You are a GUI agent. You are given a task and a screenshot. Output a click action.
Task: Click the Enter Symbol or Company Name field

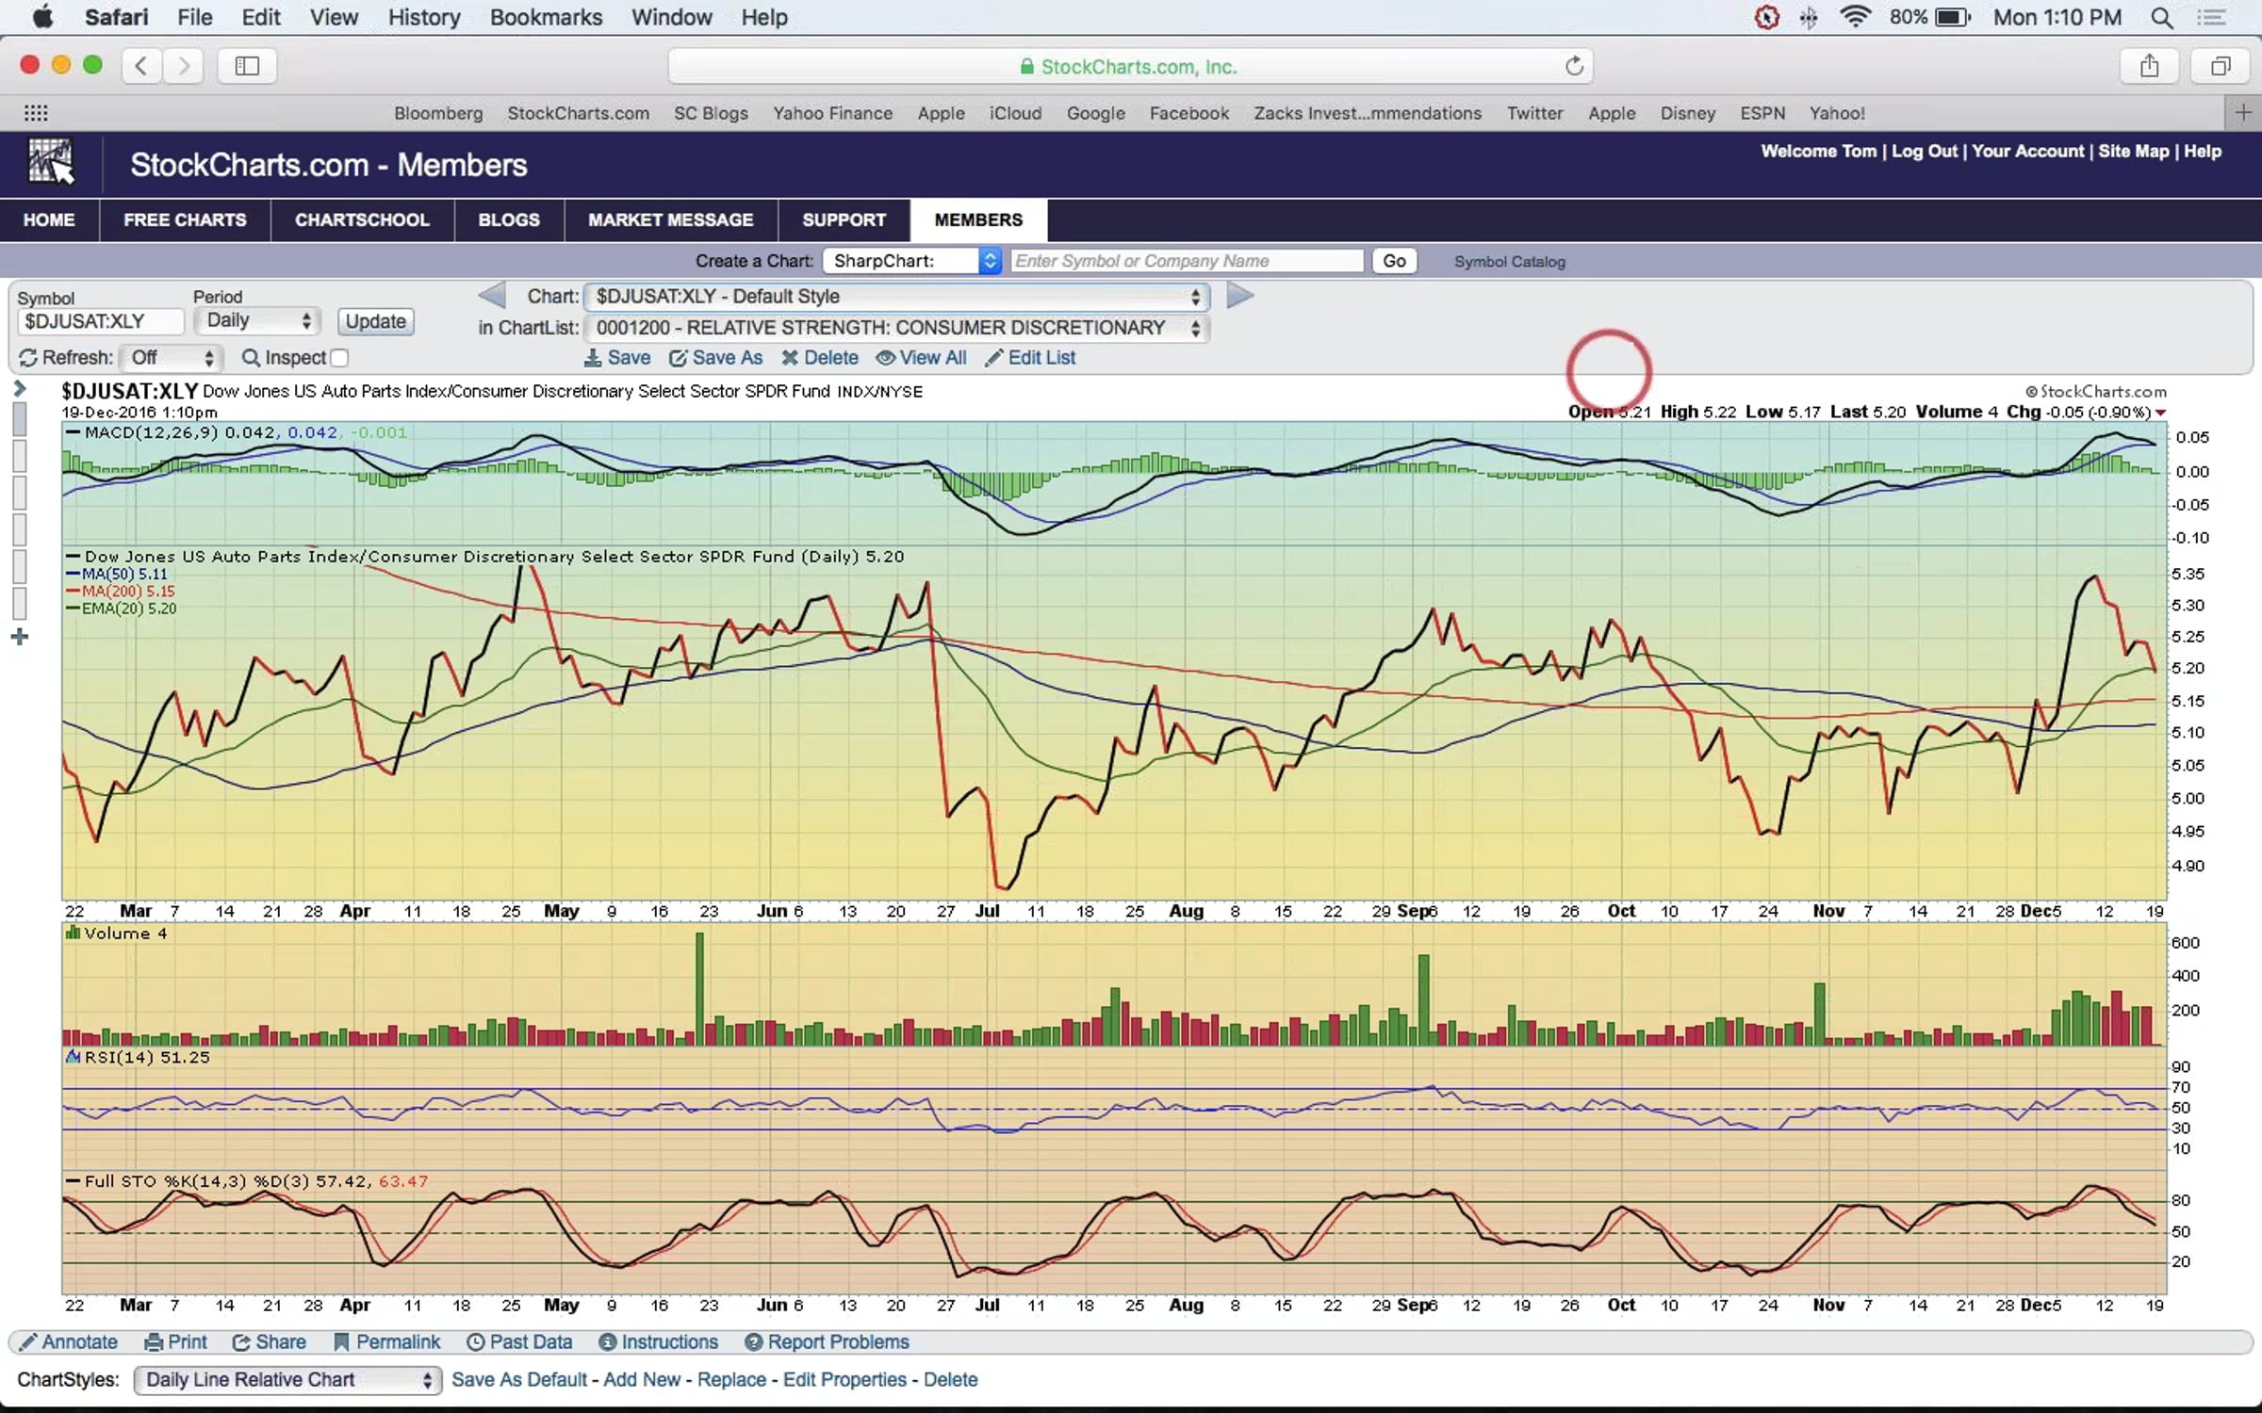[x=1187, y=261]
